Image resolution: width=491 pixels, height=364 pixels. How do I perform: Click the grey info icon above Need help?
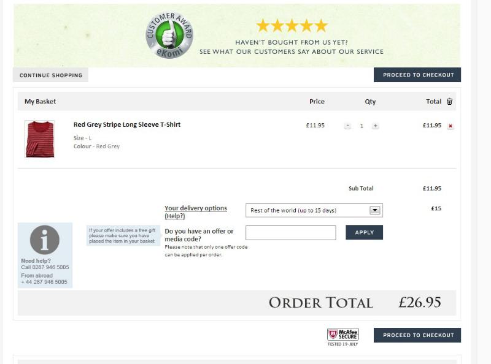(45, 240)
